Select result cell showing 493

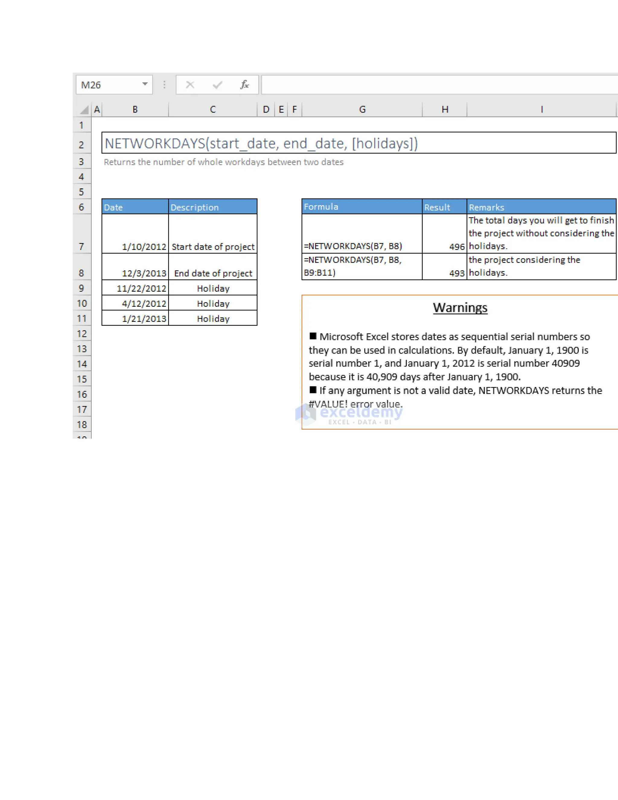pyautogui.click(x=445, y=267)
